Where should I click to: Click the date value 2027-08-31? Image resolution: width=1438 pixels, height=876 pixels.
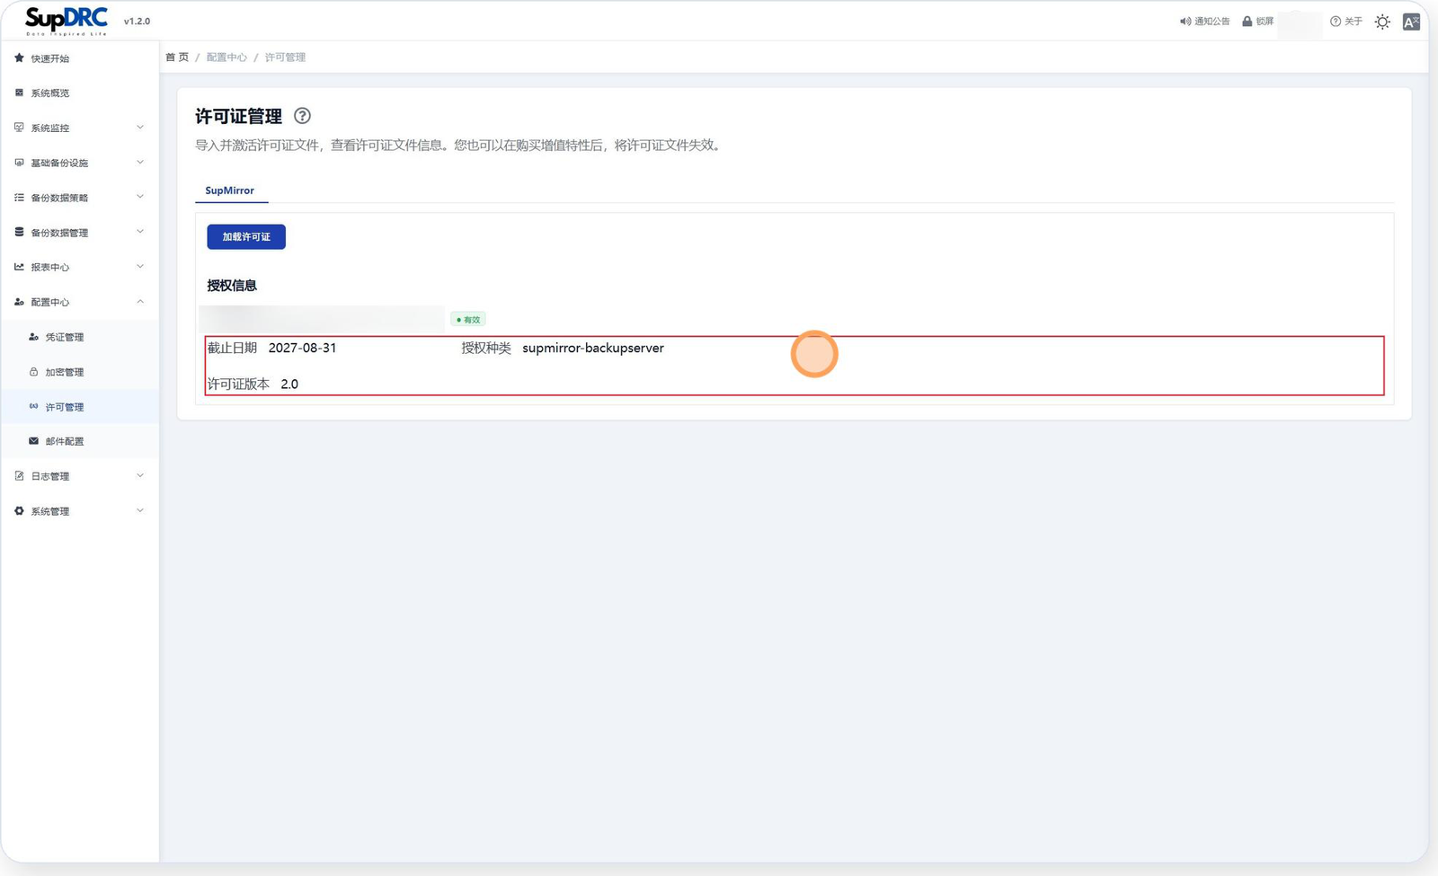tap(302, 349)
